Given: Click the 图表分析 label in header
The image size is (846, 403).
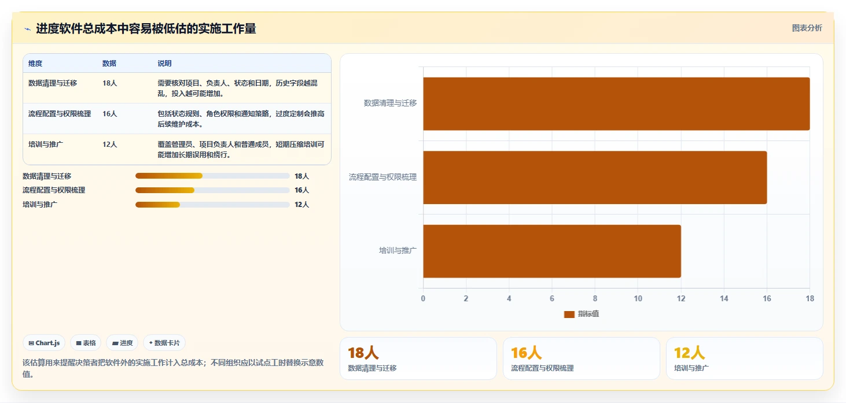Looking at the screenshot, I should (x=807, y=28).
